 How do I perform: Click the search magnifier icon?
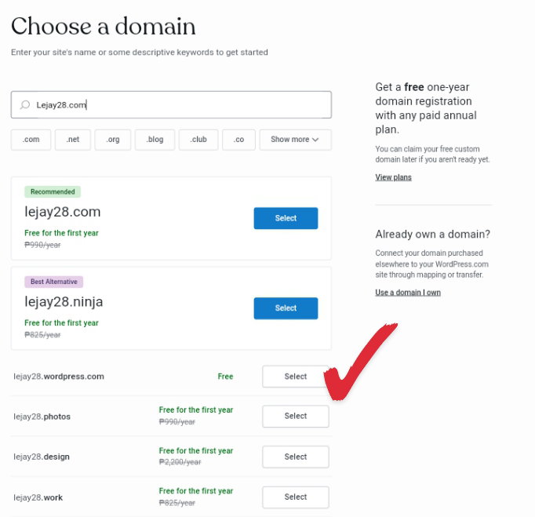pos(25,105)
